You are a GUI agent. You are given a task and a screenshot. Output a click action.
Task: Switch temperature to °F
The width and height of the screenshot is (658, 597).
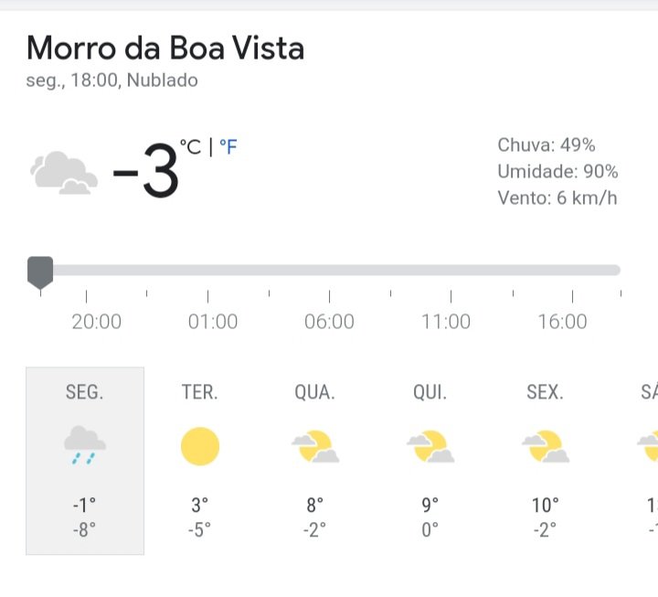(228, 147)
